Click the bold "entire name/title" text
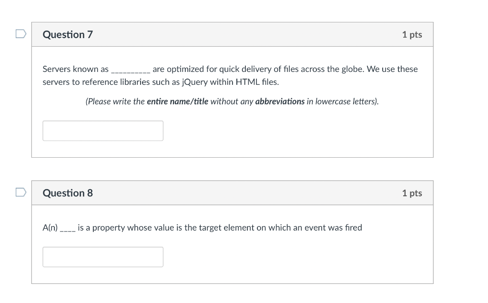The image size is (488, 303). (x=177, y=101)
